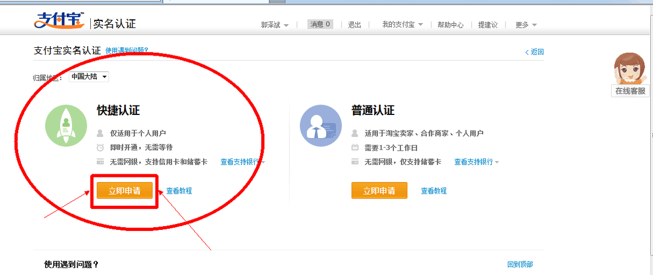653x275 pixels.
Task: Expand the 郭泽斌 account dropdown
Action: pyautogui.click(x=275, y=25)
